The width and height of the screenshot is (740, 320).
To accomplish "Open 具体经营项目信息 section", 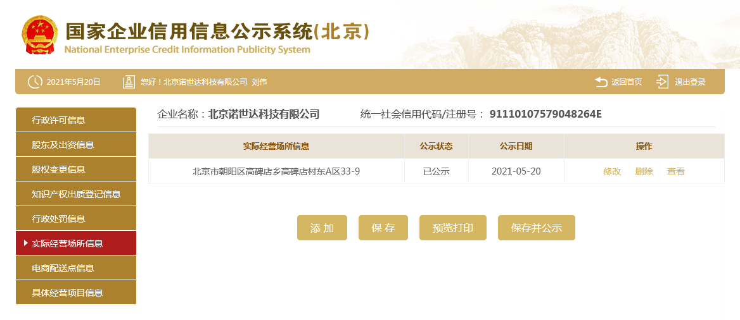I will [76, 293].
